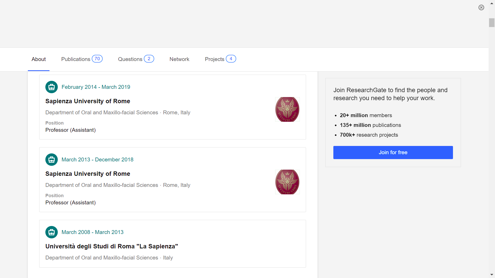Click the vertical scrollbar thumb
The width and height of the screenshot is (495, 278).
coord(492,23)
